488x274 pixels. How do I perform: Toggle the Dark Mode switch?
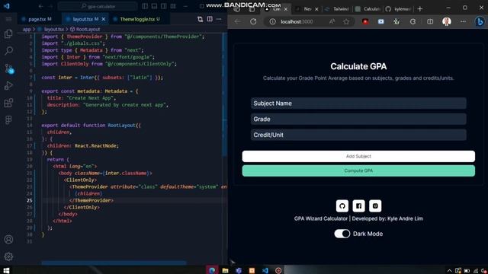(x=342, y=234)
